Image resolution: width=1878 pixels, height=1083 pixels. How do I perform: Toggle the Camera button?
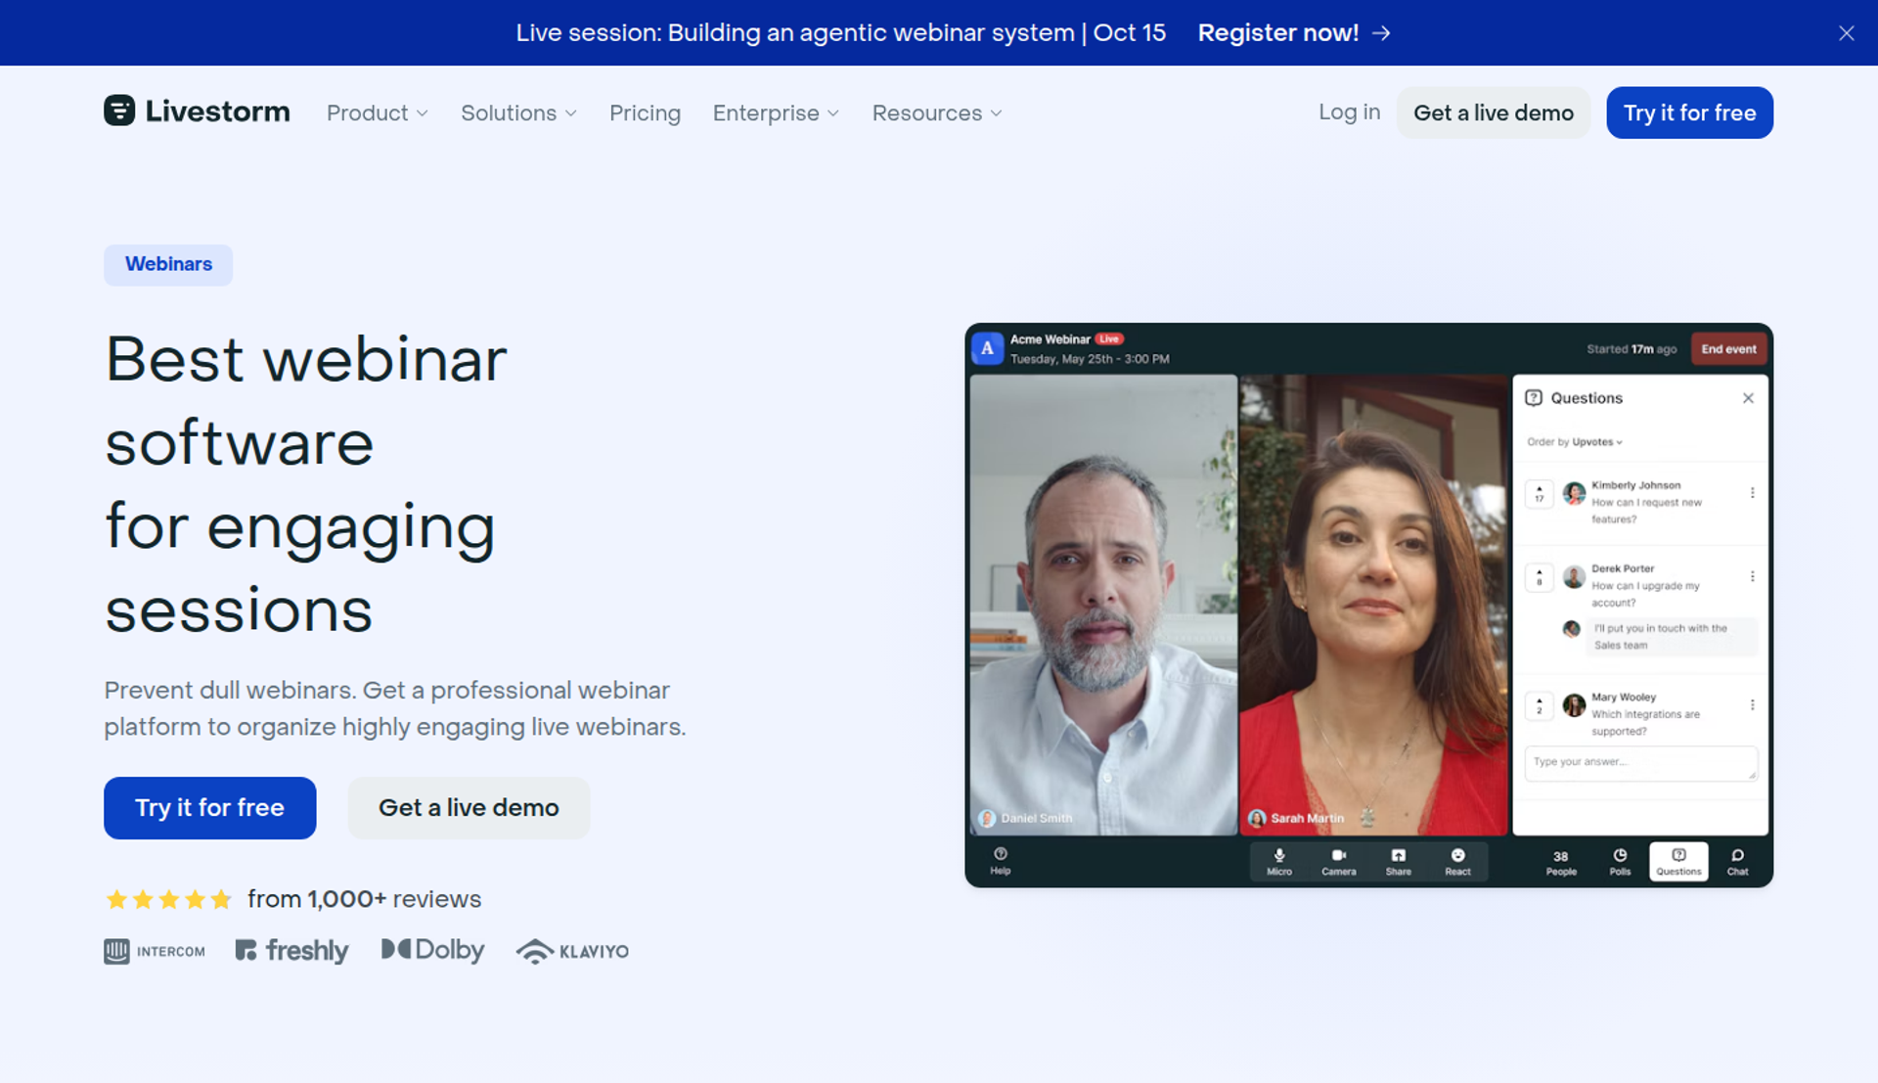[x=1338, y=862]
